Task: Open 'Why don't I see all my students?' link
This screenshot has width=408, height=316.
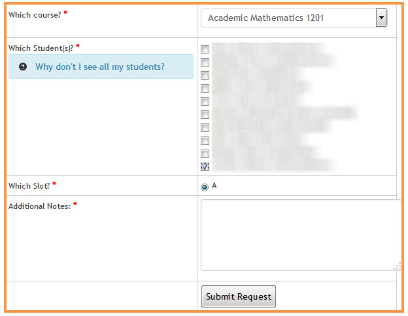Action: [x=100, y=67]
